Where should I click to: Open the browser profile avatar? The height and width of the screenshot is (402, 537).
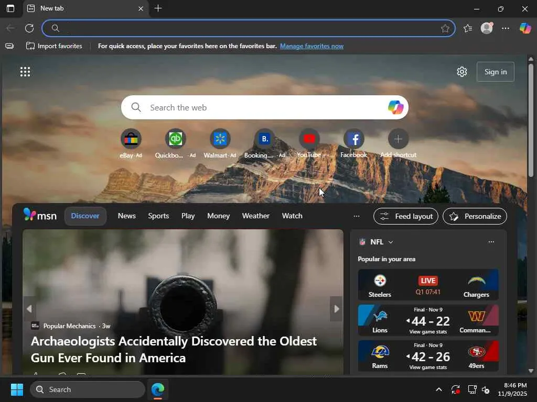(487, 28)
